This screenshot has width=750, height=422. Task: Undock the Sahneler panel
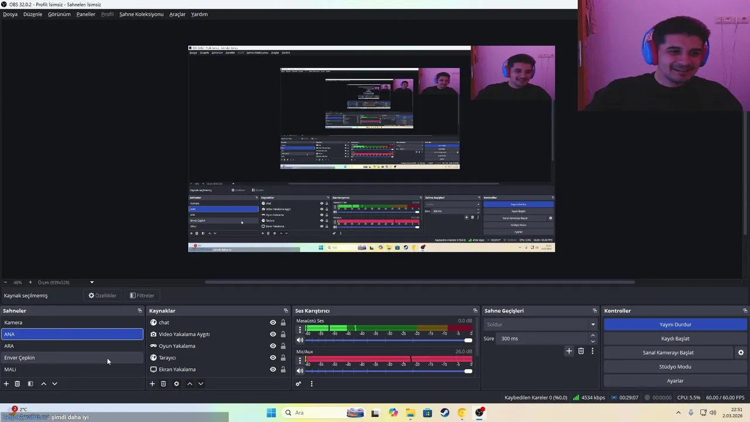tap(139, 311)
